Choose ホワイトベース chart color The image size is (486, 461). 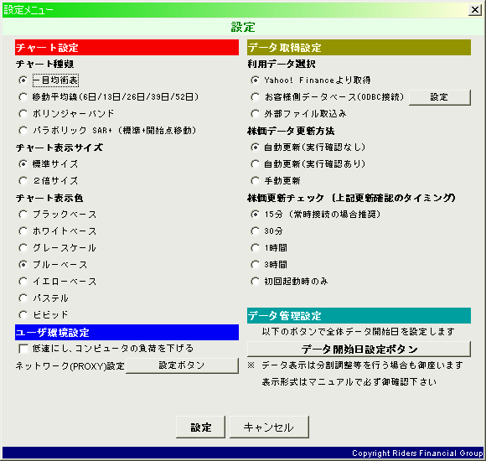pos(23,231)
